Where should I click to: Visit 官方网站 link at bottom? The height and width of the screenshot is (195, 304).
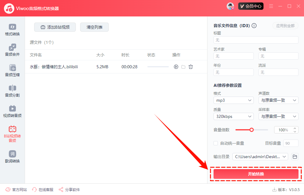click(16, 189)
